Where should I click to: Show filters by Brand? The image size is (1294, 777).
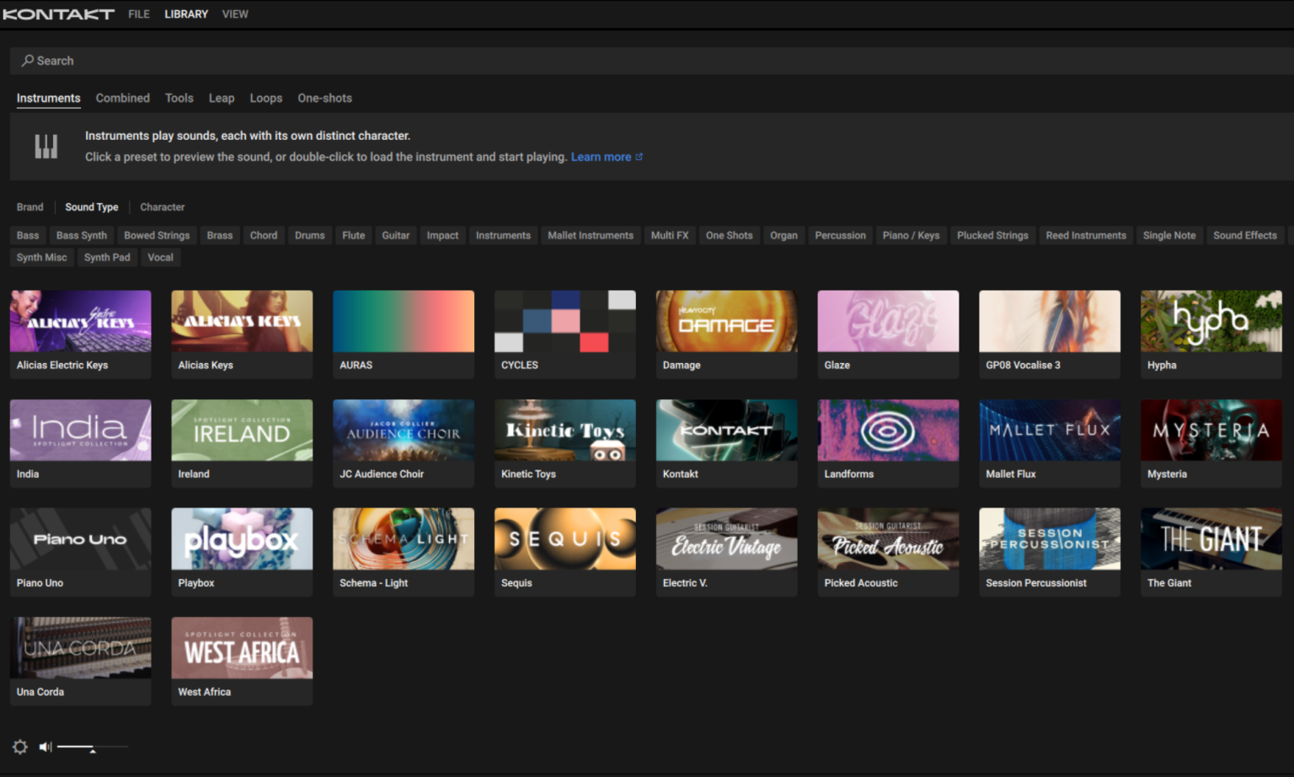[30, 207]
